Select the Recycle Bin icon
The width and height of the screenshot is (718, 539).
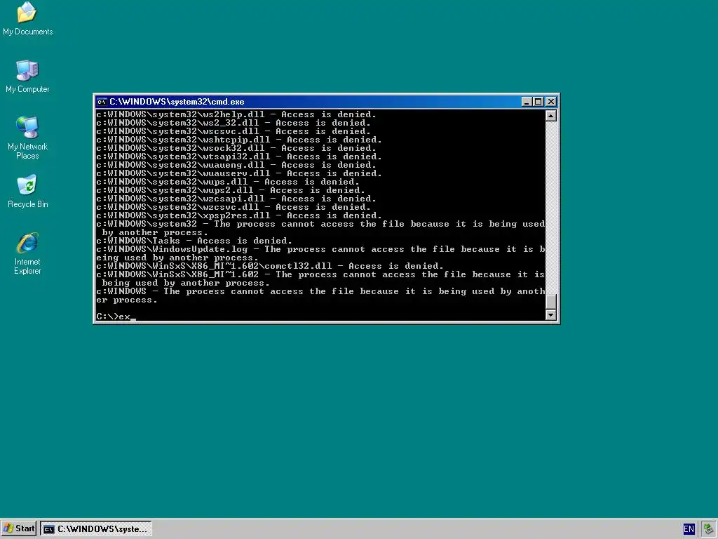[27, 192]
